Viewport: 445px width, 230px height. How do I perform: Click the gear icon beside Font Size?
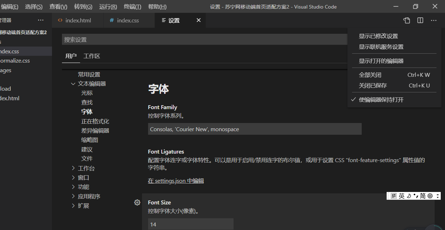137,202
